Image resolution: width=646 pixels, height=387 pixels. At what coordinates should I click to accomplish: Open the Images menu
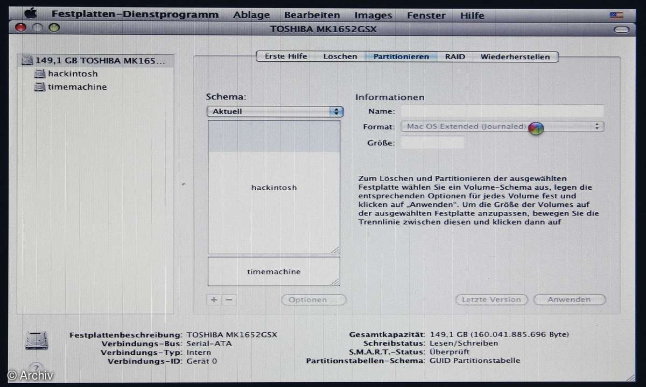(x=374, y=15)
